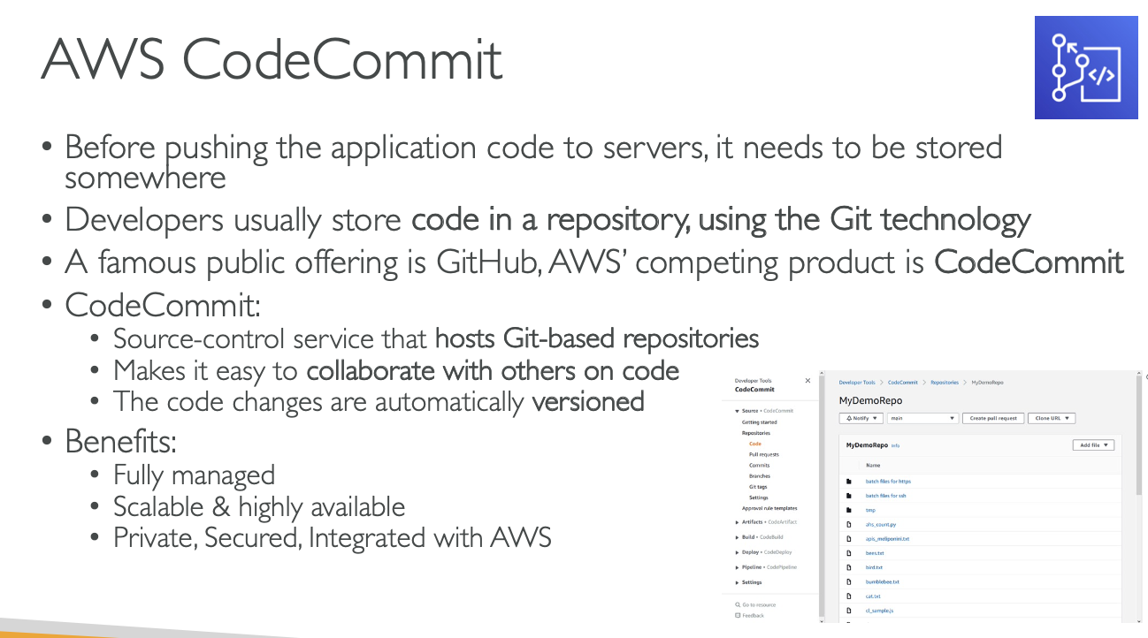Click the Feedback text link in the sidebar
The image size is (1148, 638).
(x=753, y=615)
